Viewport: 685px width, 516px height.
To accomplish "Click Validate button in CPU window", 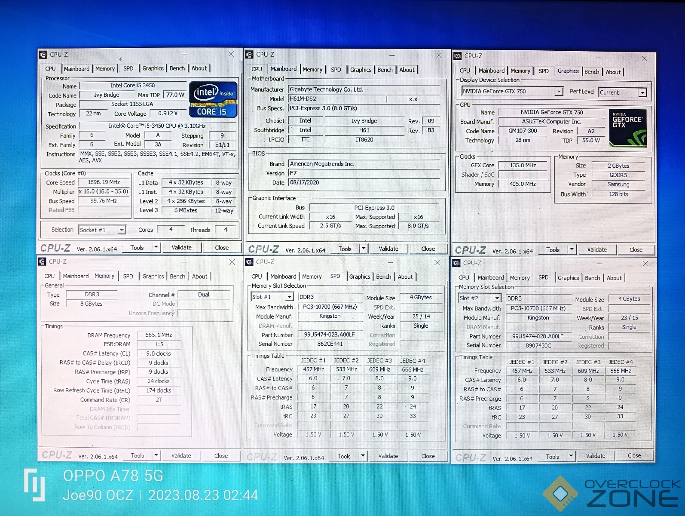I will click(182, 248).
